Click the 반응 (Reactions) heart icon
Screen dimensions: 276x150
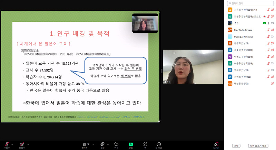[116, 144]
